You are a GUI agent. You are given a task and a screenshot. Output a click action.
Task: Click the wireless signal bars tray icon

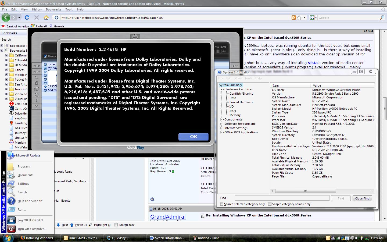click(x=338, y=238)
